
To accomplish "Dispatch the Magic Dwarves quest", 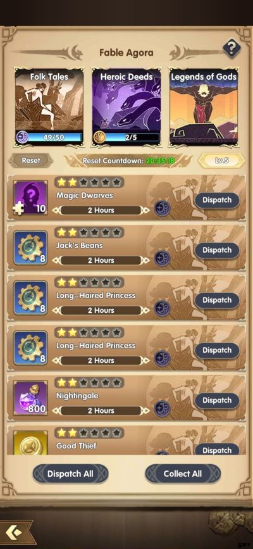I will (217, 200).
